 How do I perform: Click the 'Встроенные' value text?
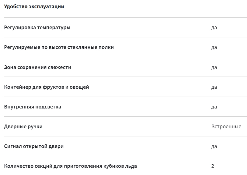(x=226, y=126)
